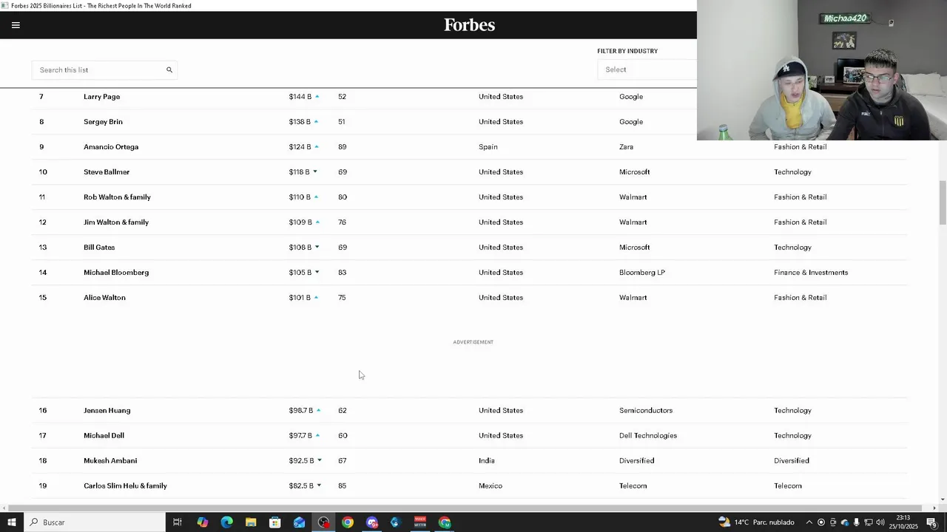Screen dimensions: 947x532
Task: Click the $98.7 B net worth value
Action: click(x=301, y=411)
